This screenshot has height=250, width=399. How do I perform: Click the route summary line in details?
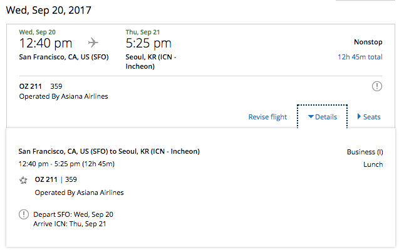click(x=109, y=151)
